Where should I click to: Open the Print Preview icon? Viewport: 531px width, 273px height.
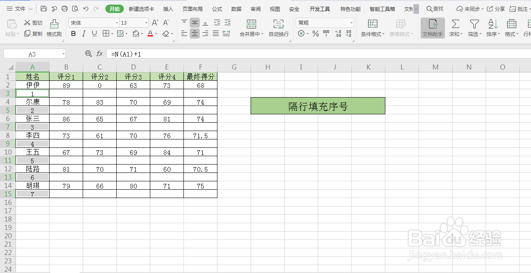(76, 9)
